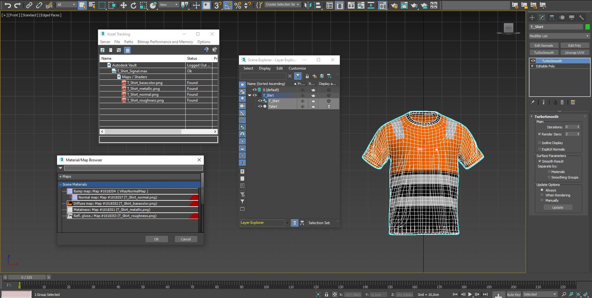
Task: Pin the stack with the pushpin icon
Action: pos(532,102)
